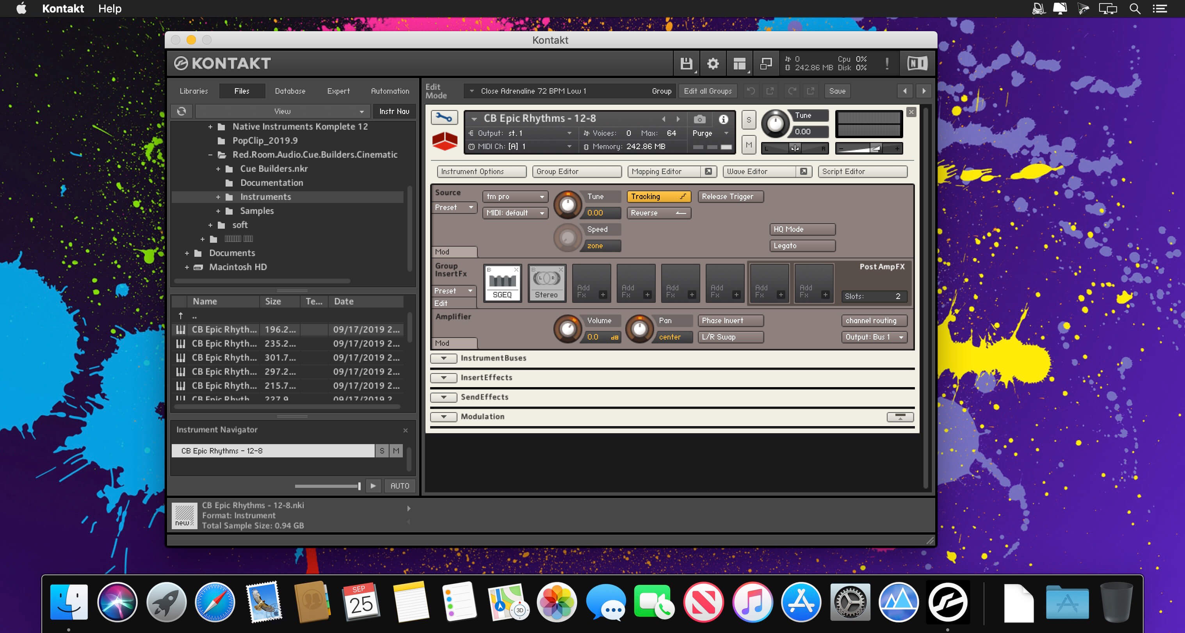Switch to the Database tab

tap(290, 91)
